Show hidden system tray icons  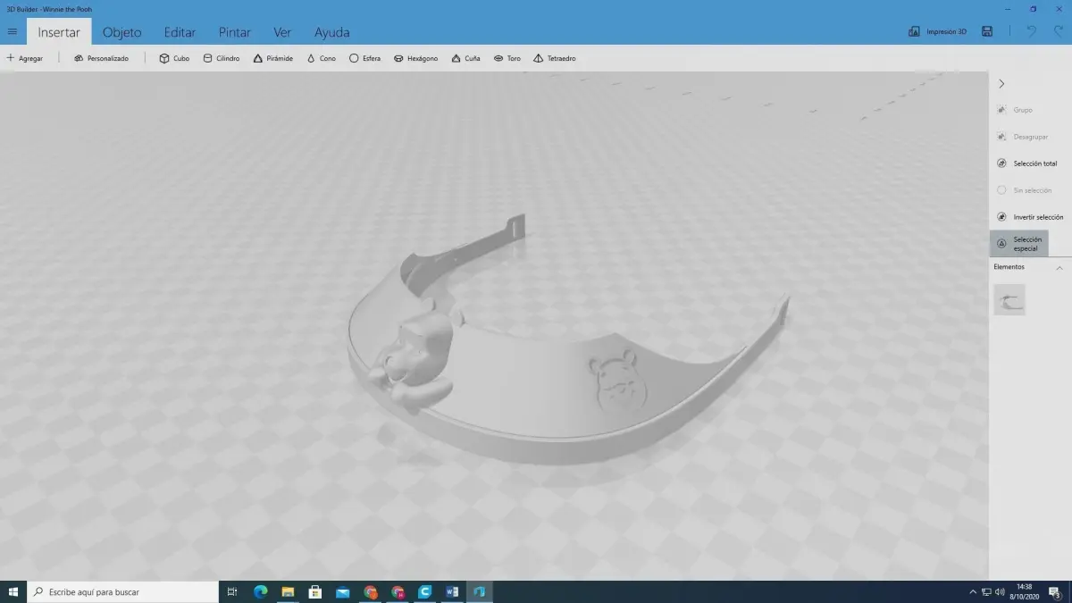pos(973,592)
